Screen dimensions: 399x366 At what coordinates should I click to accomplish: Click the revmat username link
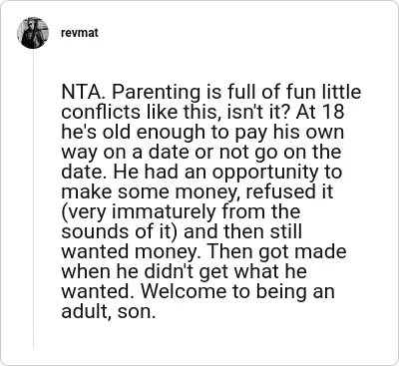click(80, 33)
